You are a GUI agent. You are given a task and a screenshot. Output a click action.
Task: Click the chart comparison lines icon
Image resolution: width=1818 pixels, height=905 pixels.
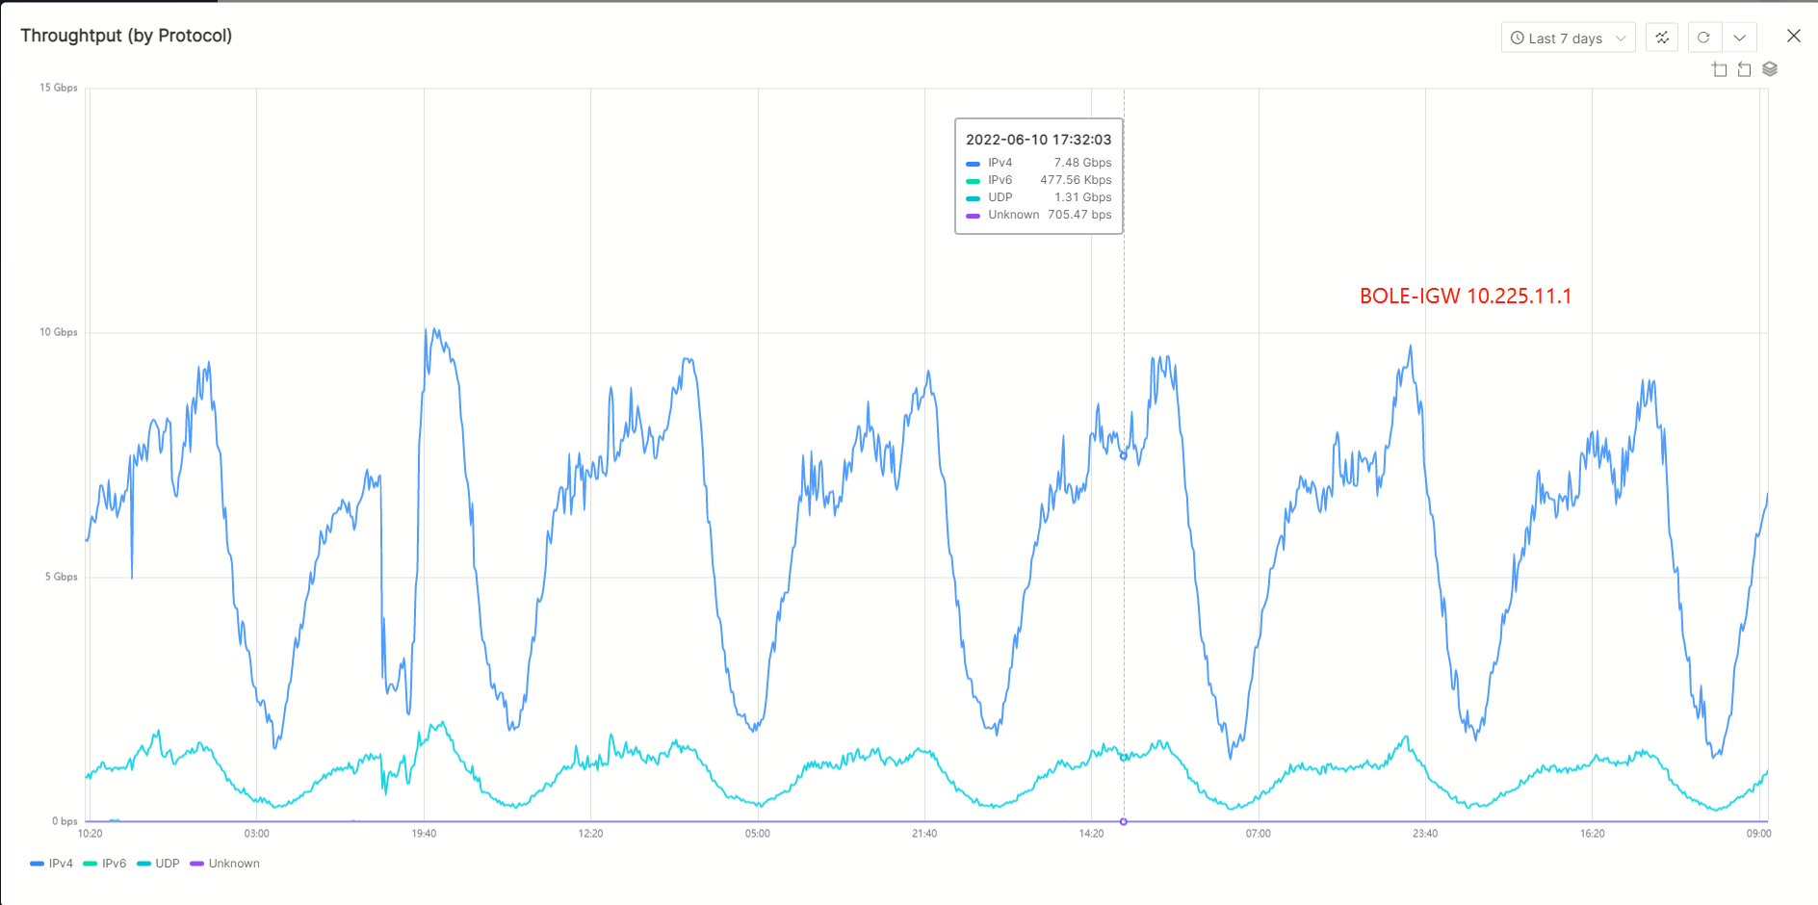(x=1662, y=38)
